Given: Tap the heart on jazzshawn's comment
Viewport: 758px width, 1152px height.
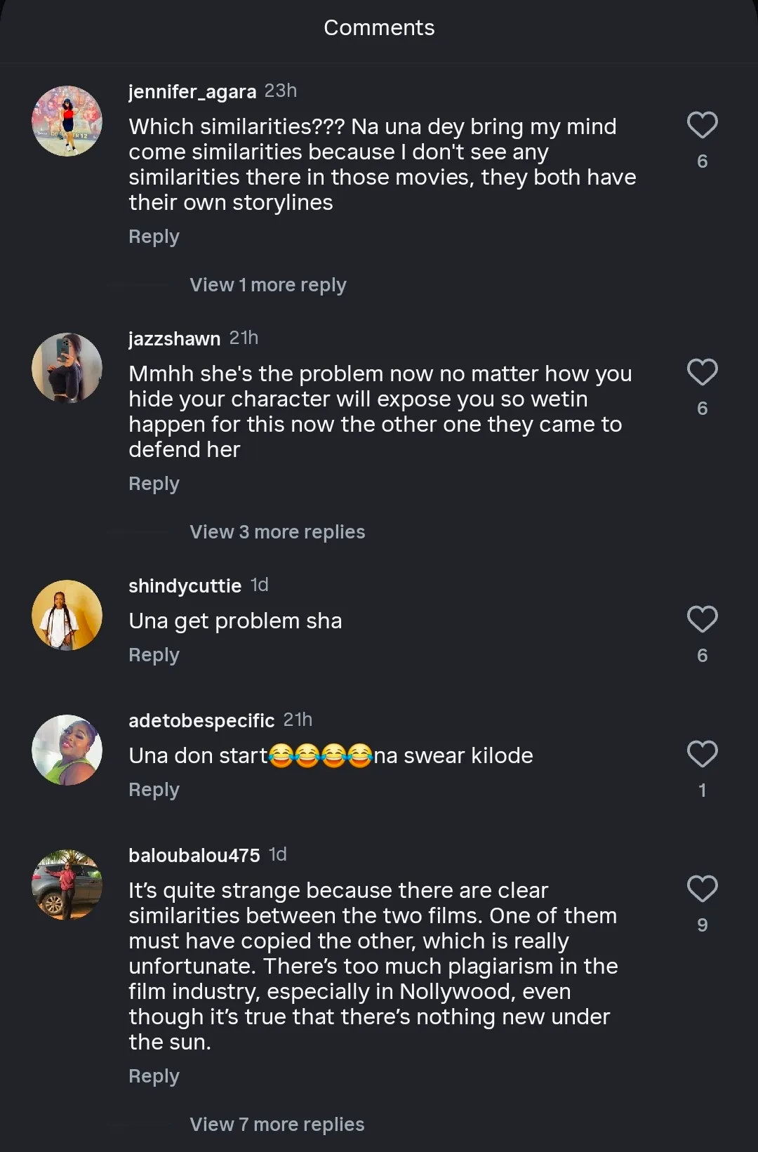Looking at the screenshot, I should (x=702, y=372).
